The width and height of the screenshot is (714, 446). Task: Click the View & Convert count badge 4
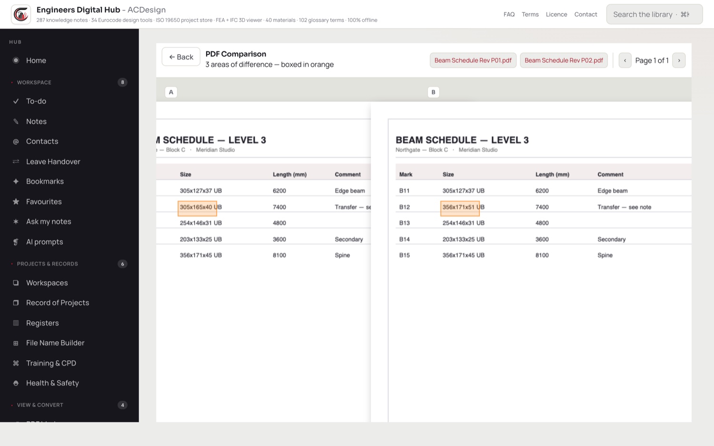(x=122, y=405)
